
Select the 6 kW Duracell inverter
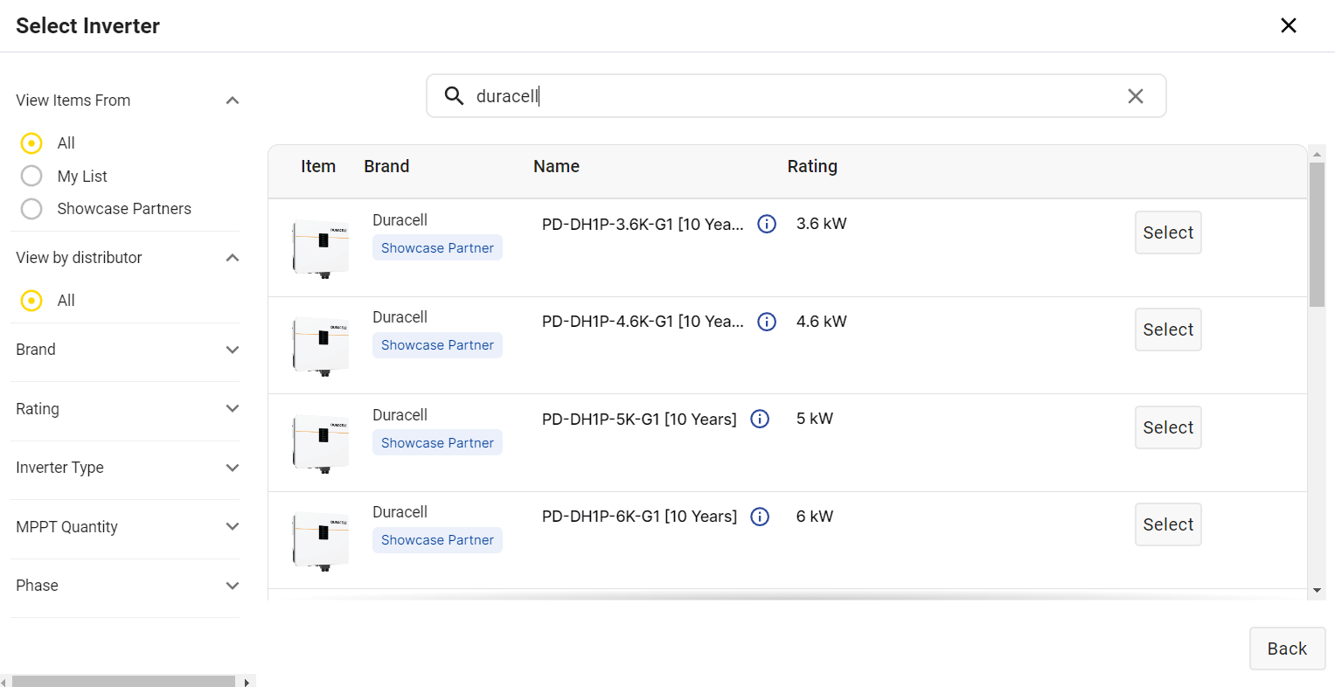pyautogui.click(x=1168, y=524)
